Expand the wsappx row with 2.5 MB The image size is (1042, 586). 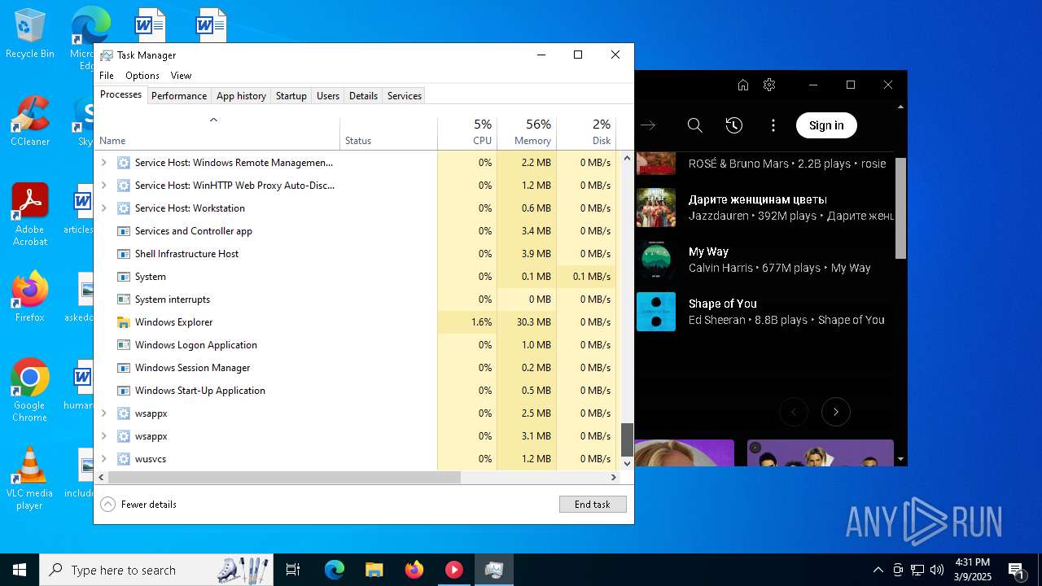click(103, 413)
